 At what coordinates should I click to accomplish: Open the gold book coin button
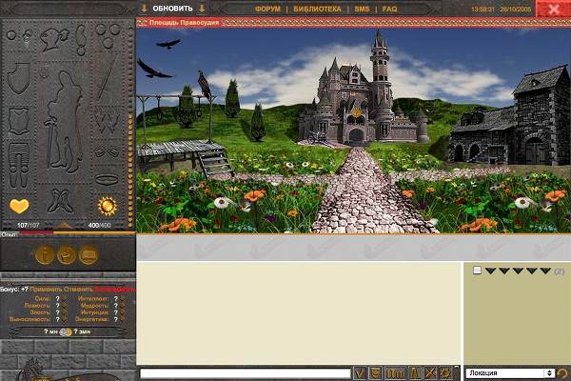pos(89,254)
